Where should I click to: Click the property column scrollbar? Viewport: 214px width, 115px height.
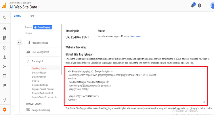[62, 49]
